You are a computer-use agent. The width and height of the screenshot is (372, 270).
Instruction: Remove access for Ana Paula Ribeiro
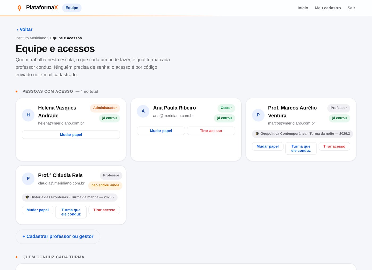tap(211, 131)
